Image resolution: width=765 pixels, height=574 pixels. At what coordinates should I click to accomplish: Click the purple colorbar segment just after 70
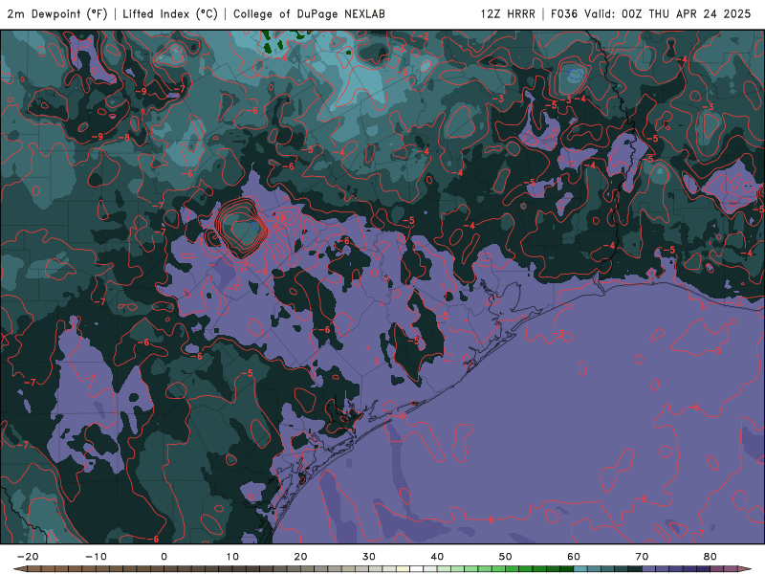coord(649,569)
